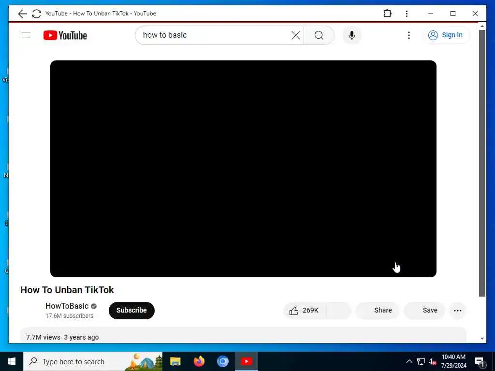
Task: Clear the search text with the X
Action: point(296,35)
